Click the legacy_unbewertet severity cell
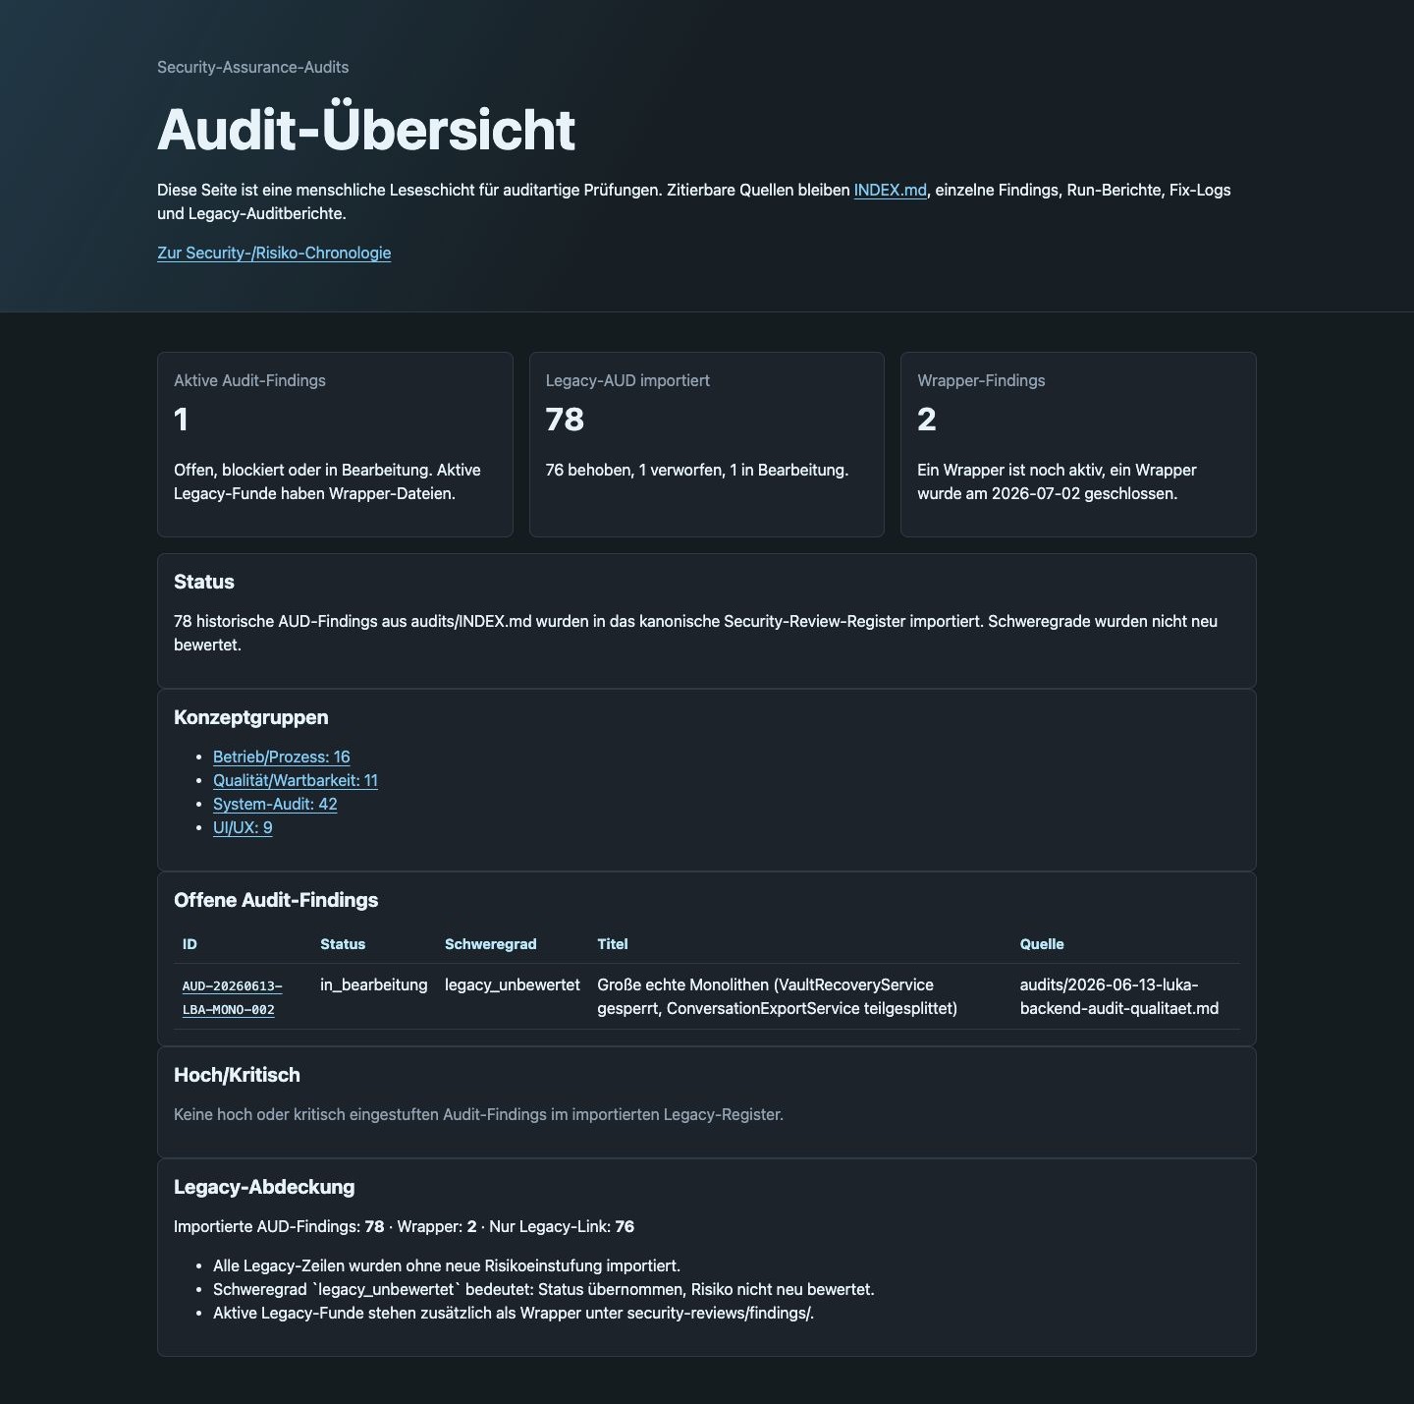Viewport: 1414px width, 1404px height. pyautogui.click(x=513, y=984)
